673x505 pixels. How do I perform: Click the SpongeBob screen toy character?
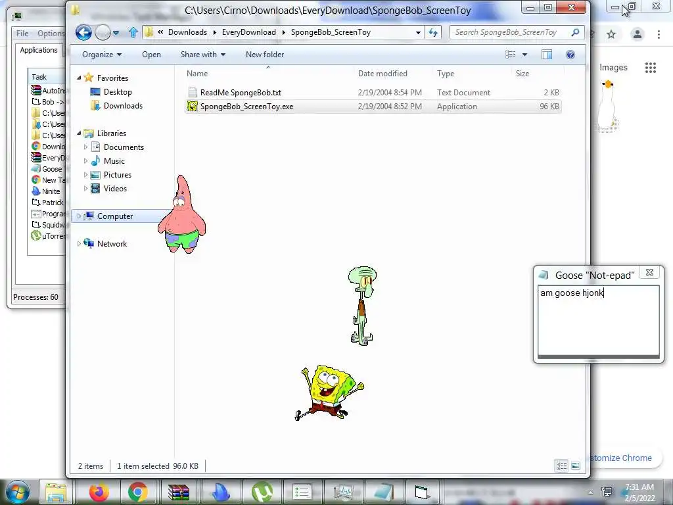tap(329, 393)
